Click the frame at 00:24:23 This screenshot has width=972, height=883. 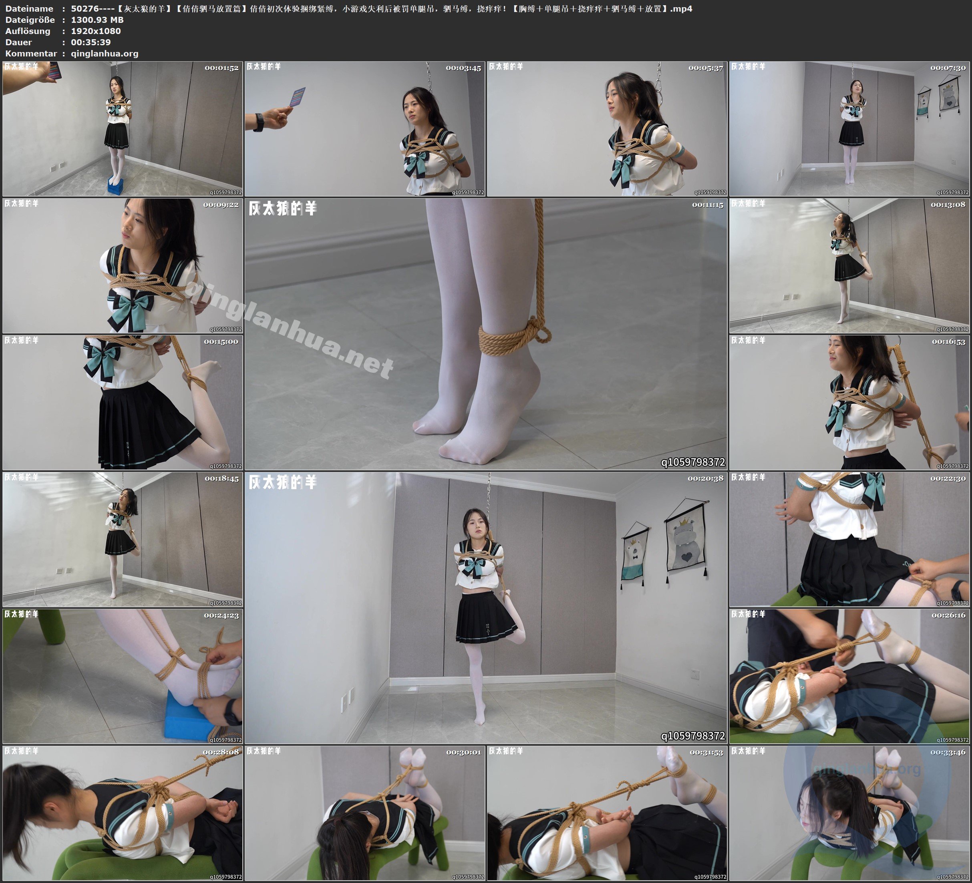click(123, 676)
